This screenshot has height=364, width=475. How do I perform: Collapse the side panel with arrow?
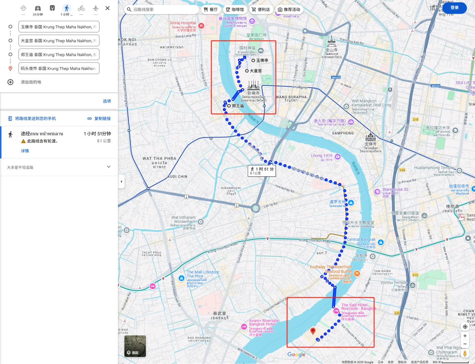[x=121, y=182]
